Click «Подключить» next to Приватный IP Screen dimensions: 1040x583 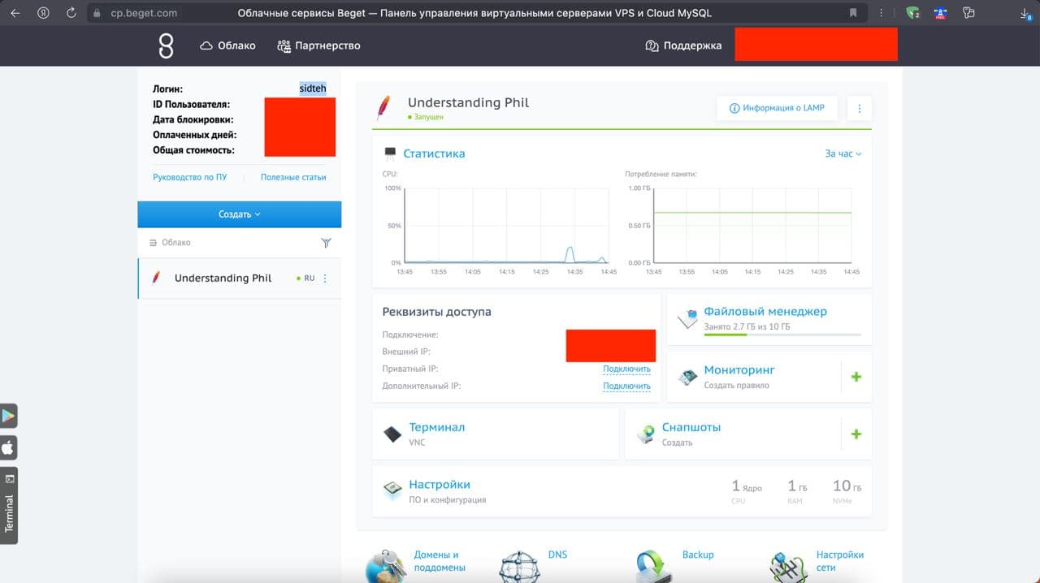626,369
